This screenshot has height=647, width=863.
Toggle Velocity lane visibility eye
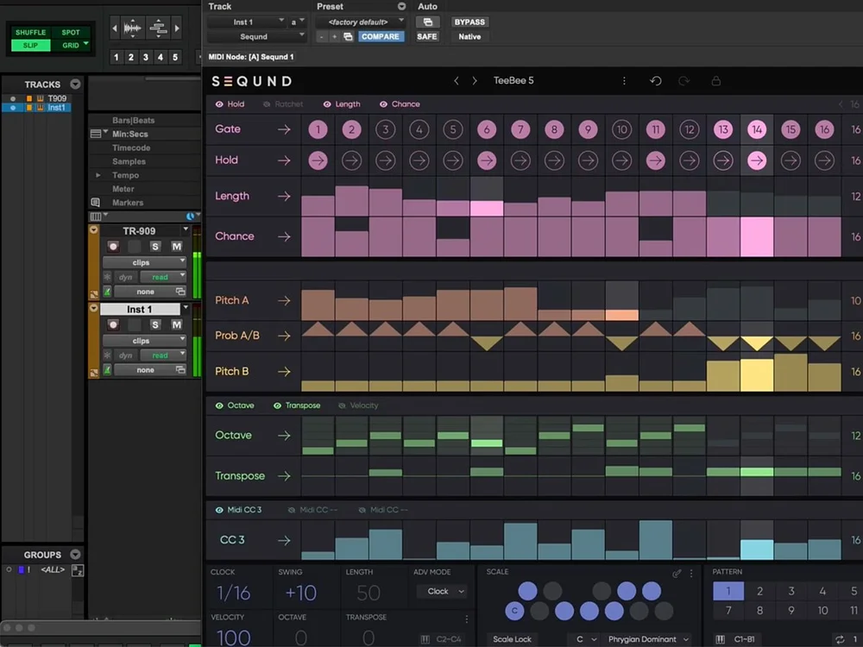[x=342, y=405]
